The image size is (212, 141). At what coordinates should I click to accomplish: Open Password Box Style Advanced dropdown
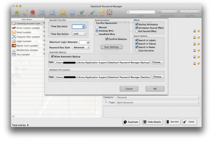tap(81, 47)
